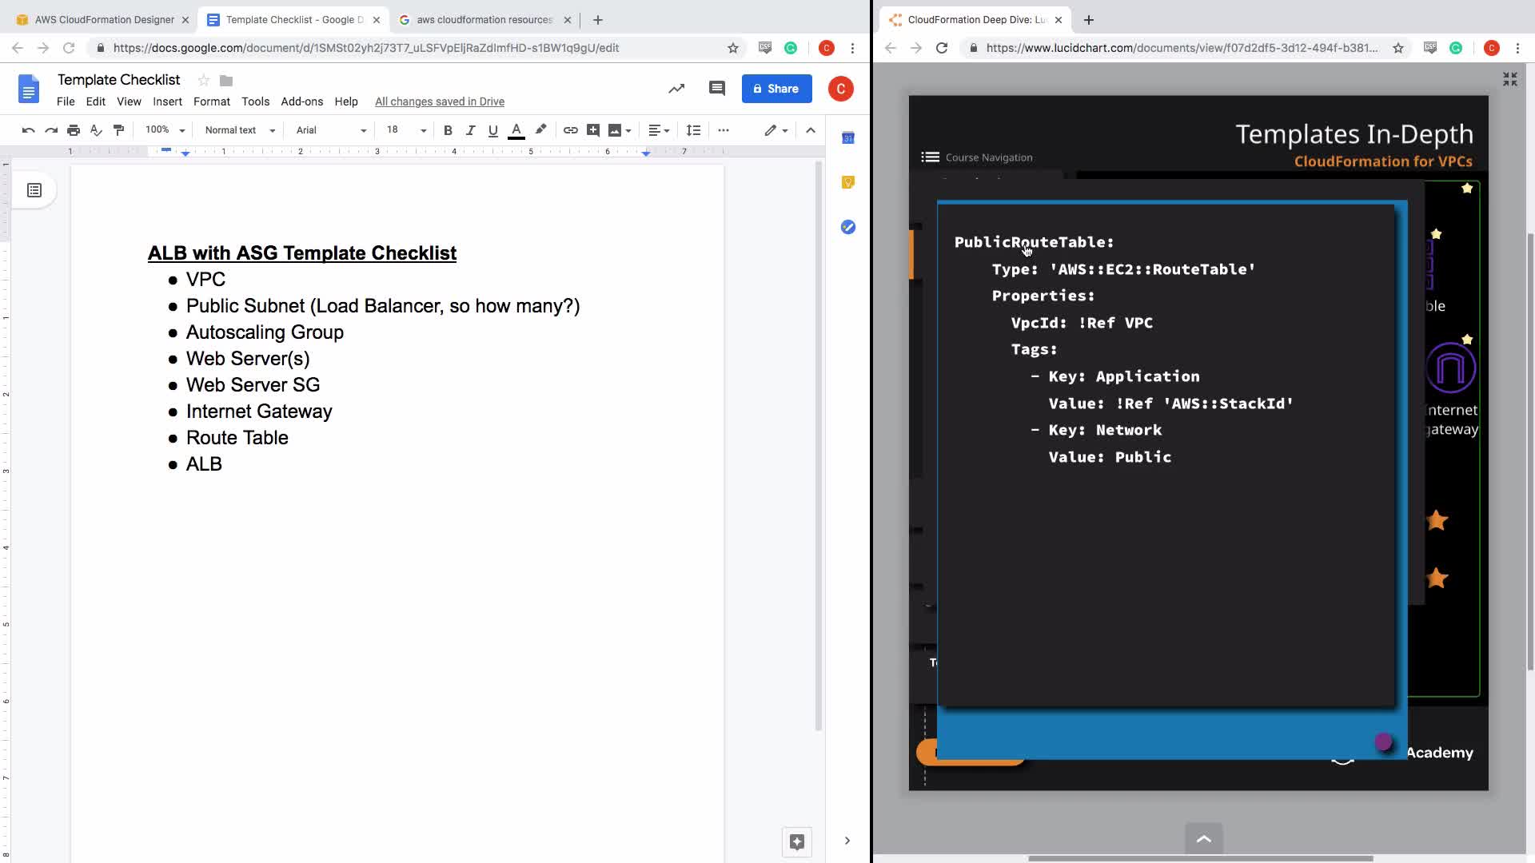Open the zoom 100% dropdown
1535x863 pixels.
click(x=165, y=130)
